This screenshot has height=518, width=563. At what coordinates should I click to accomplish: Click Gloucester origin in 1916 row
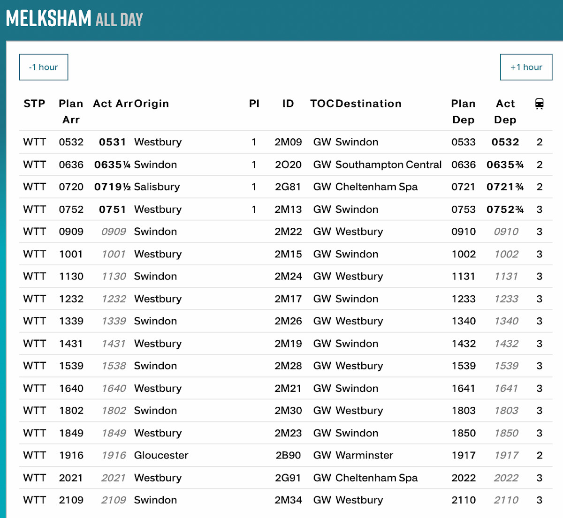click(x=161, y=455)
